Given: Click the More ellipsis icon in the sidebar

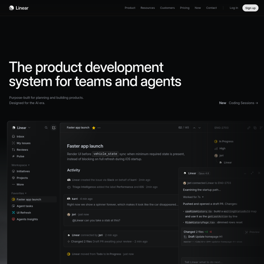Looking at the screenshot, I should (x=13, y=185).
